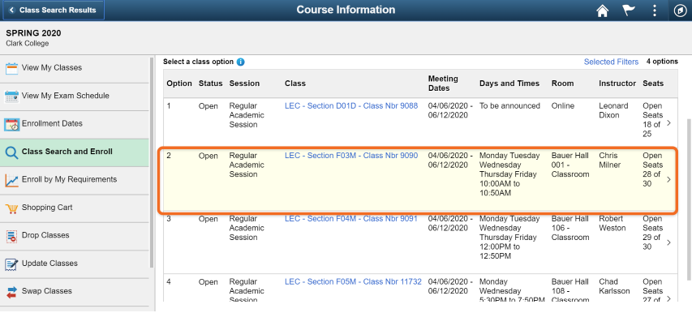
Task: Click instructor Robert Weston cell
Action: 612,224
